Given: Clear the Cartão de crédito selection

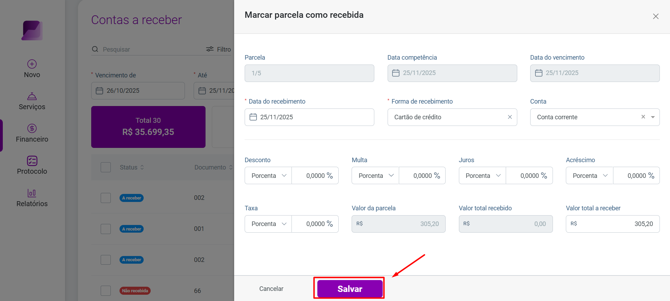Looking at the screenshot, I should point(510,117).
